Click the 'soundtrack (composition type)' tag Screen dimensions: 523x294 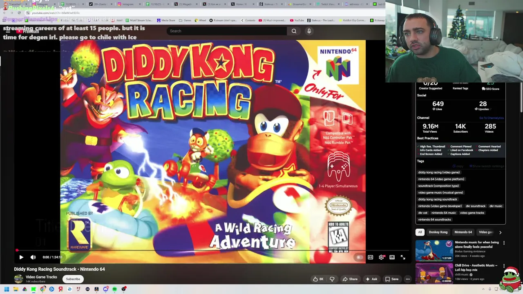tap(438, 186)
